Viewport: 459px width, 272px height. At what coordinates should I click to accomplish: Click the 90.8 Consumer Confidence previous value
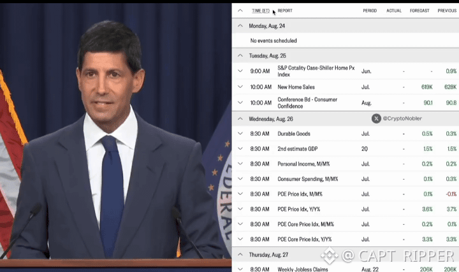coord(451,103)
